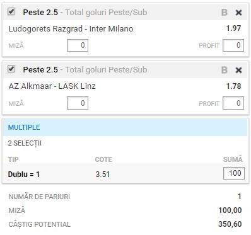Click the Ludogorets Razgrad - Inter Milano match name
The width and height of the screenshot is (251, 235).
(71, 29)
